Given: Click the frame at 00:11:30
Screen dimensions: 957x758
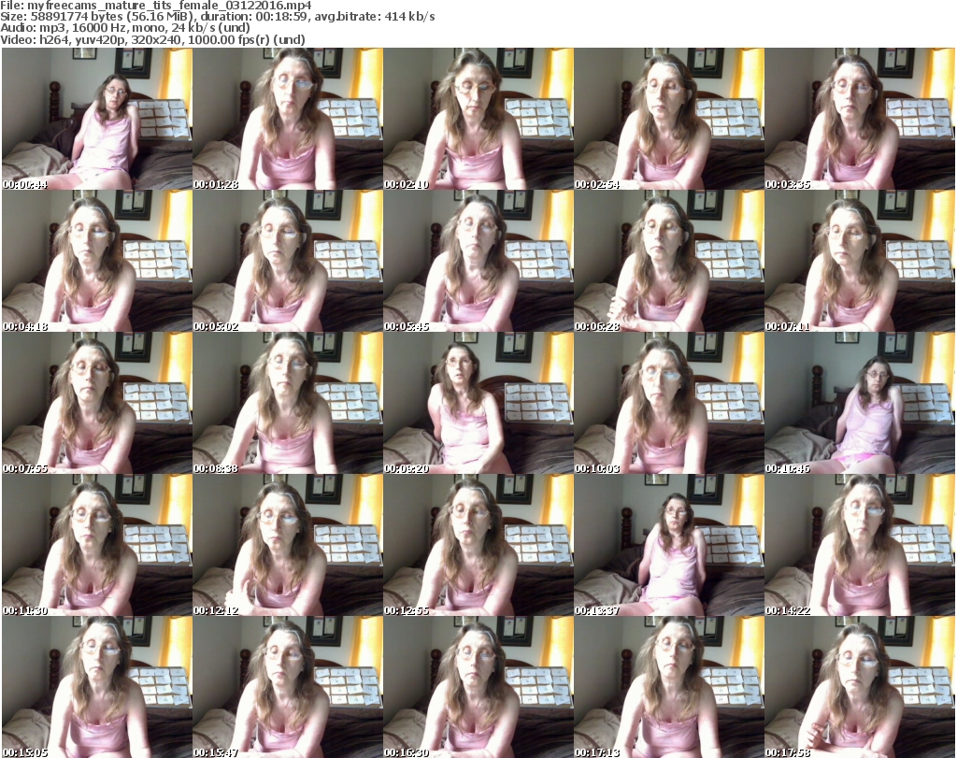Looking at the screenshot, I should [96, 545].
